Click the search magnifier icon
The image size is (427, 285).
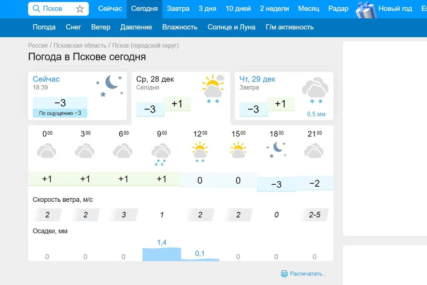pyautogui.click(x=36, y=9)
